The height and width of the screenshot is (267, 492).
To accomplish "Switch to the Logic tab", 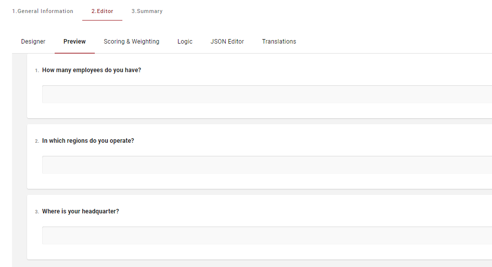I will coord(185,42).
